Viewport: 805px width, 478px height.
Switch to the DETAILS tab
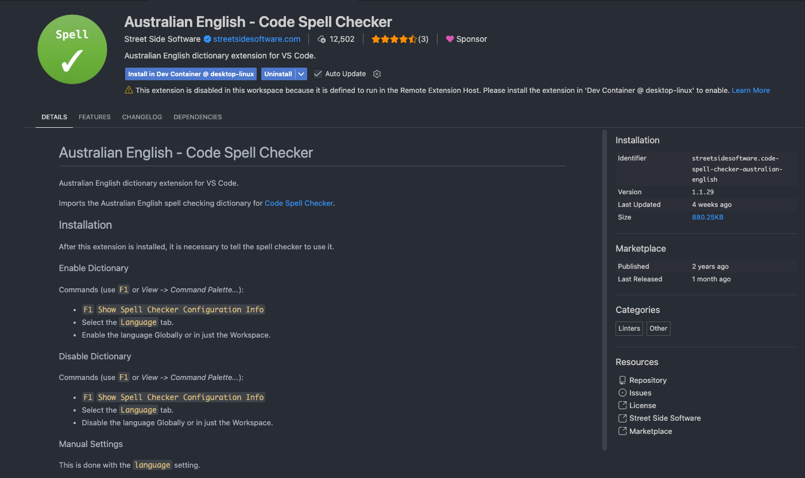tap(55, 117)
